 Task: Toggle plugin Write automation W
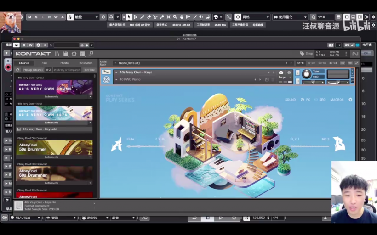tap(30, 45)
